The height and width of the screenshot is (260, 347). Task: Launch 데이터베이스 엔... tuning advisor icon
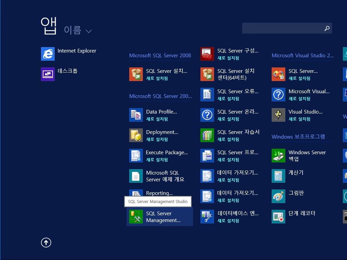[207, 217]
